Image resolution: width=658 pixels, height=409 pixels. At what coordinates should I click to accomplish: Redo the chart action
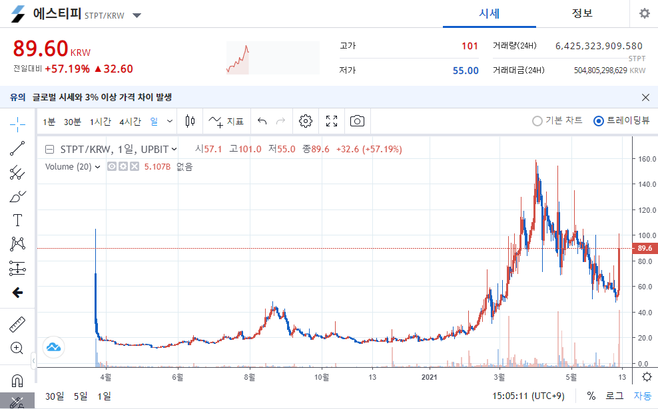[281, 122]
